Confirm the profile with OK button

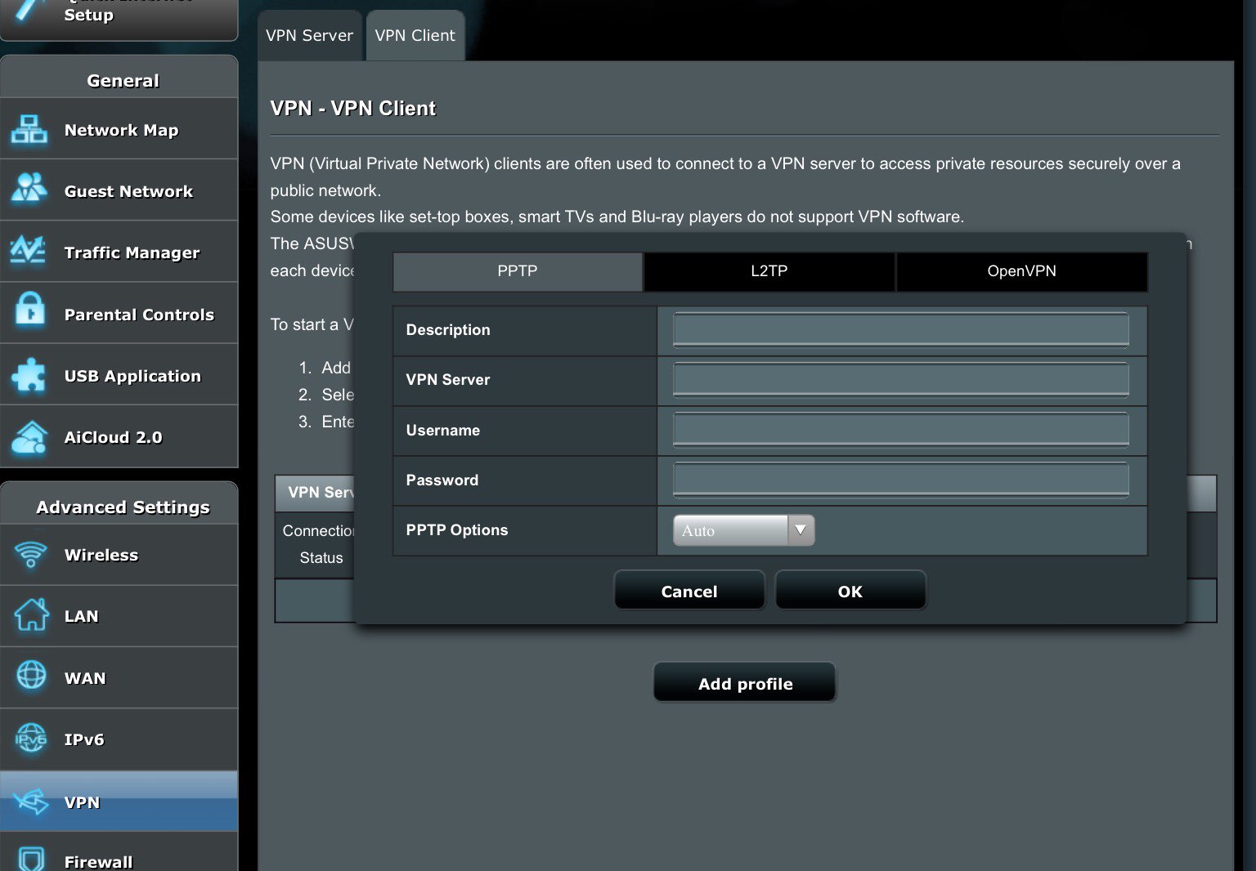[850, 591]
